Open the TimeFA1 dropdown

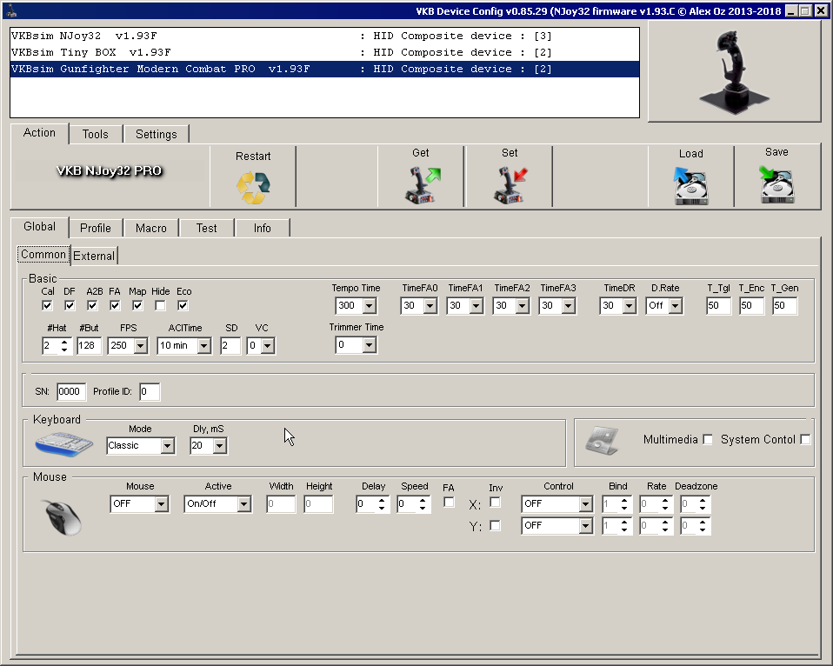point(476,305)
